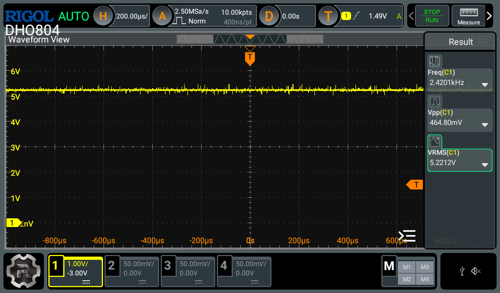This screenshot has height=293, width=500.
Task: Expand the Freq(C1) measurement dropdown
Action: click(x=484, y=84)
